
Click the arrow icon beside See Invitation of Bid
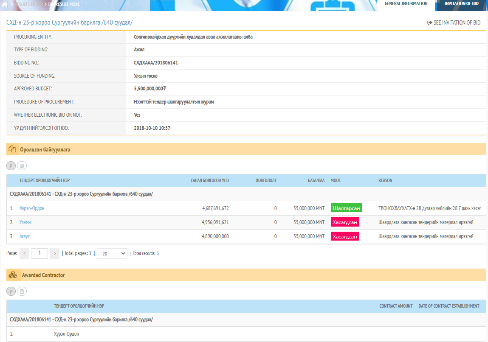[429, 23]
